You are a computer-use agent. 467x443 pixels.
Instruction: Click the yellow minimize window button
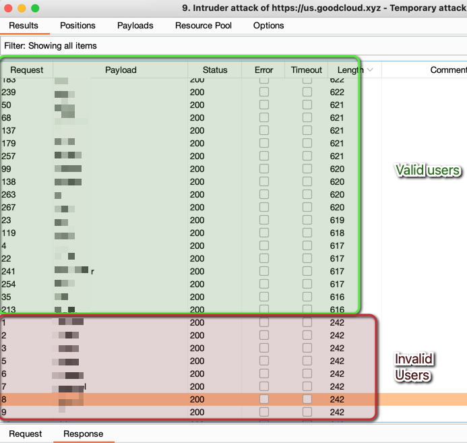coord(22,8)
